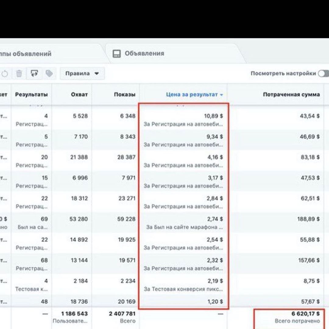Click total impressions 2 407 781
The width and height of the screenshot is (329, 329).
122,314
